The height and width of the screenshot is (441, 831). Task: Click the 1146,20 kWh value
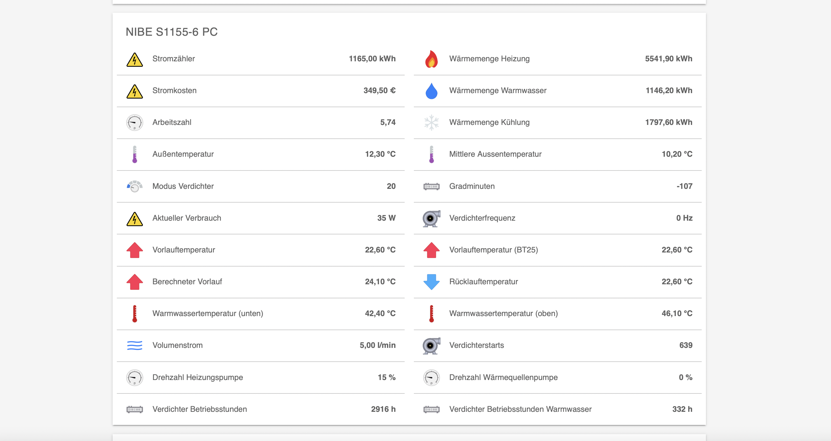(669, 90)
